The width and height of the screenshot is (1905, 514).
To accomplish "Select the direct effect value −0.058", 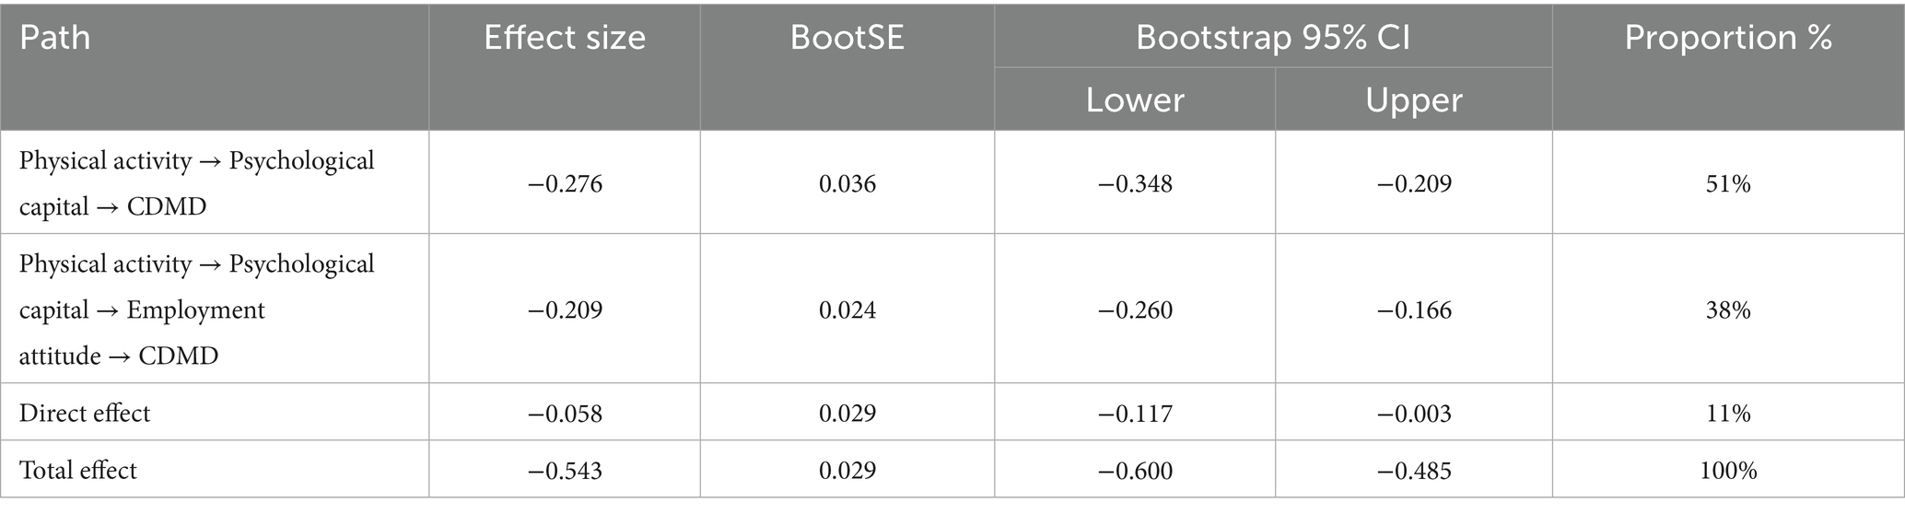I will click(x=564, y=414).
